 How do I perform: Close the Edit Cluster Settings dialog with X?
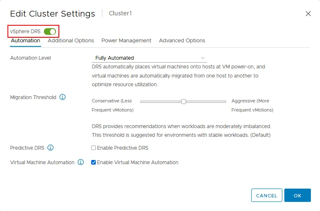308,13
